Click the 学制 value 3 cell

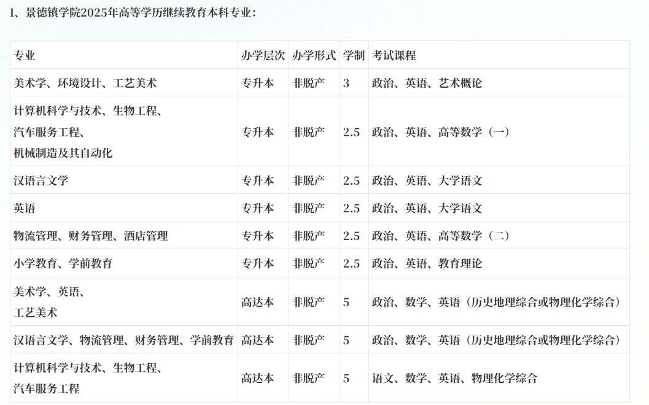pos(346,83)
